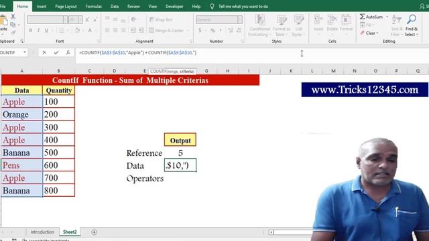Open the Data ribbon tab
Image resolution: width=429 pixels, height=241 pixels.
[115, 6]
